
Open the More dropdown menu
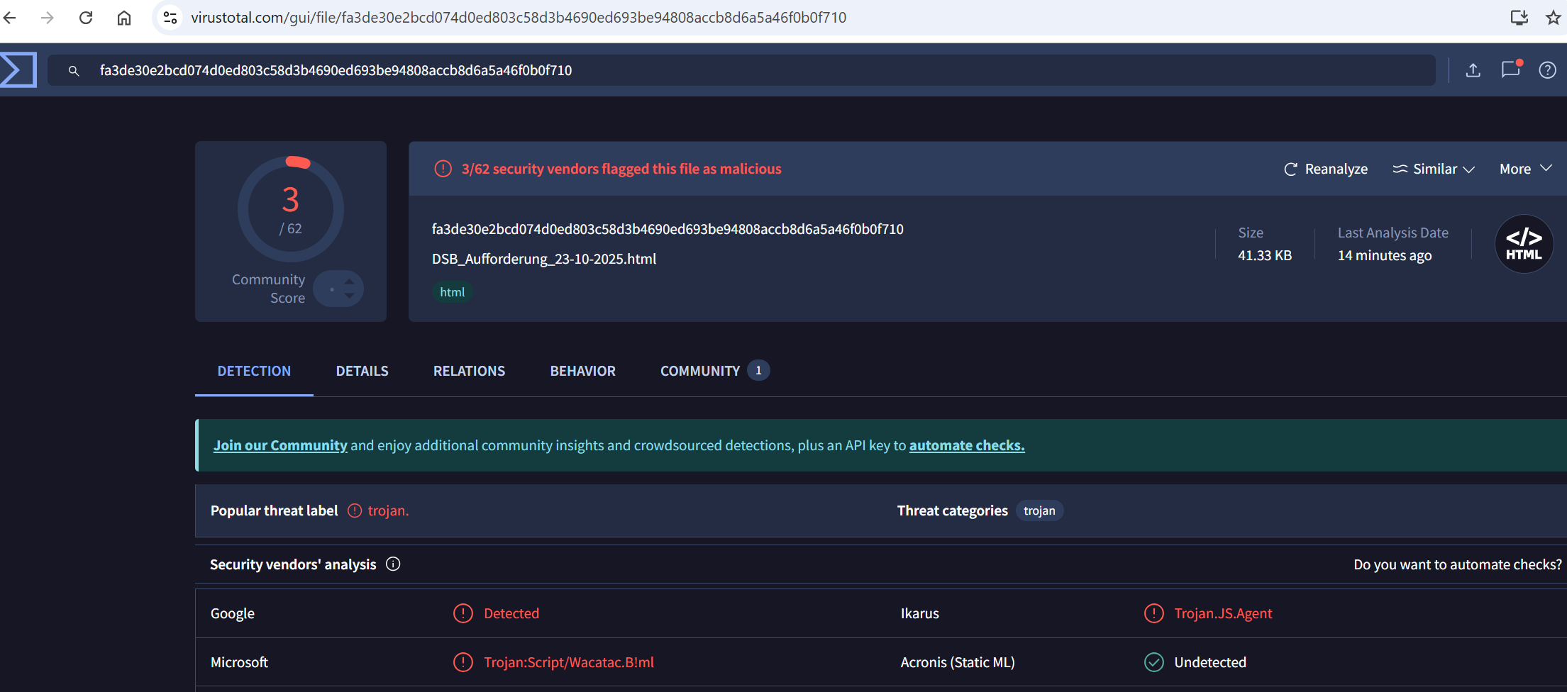[1526, 169]
